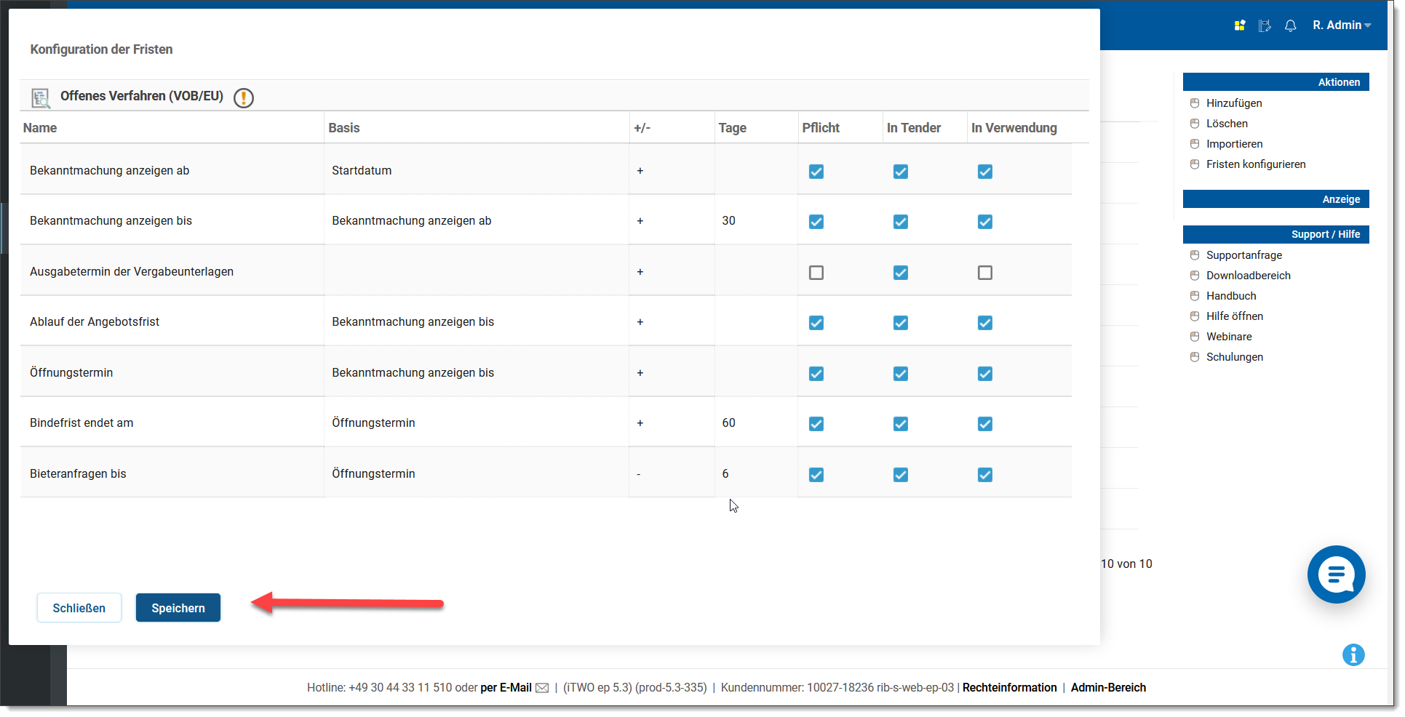Click the Pflicht column header

point(821,128)
